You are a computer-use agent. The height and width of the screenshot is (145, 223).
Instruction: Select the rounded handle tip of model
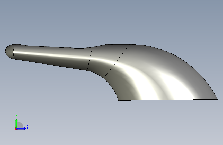tap(10, 52)
